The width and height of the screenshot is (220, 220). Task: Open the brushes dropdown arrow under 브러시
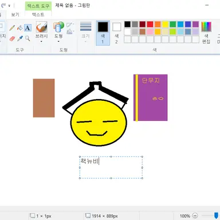[x=41, y=41]
